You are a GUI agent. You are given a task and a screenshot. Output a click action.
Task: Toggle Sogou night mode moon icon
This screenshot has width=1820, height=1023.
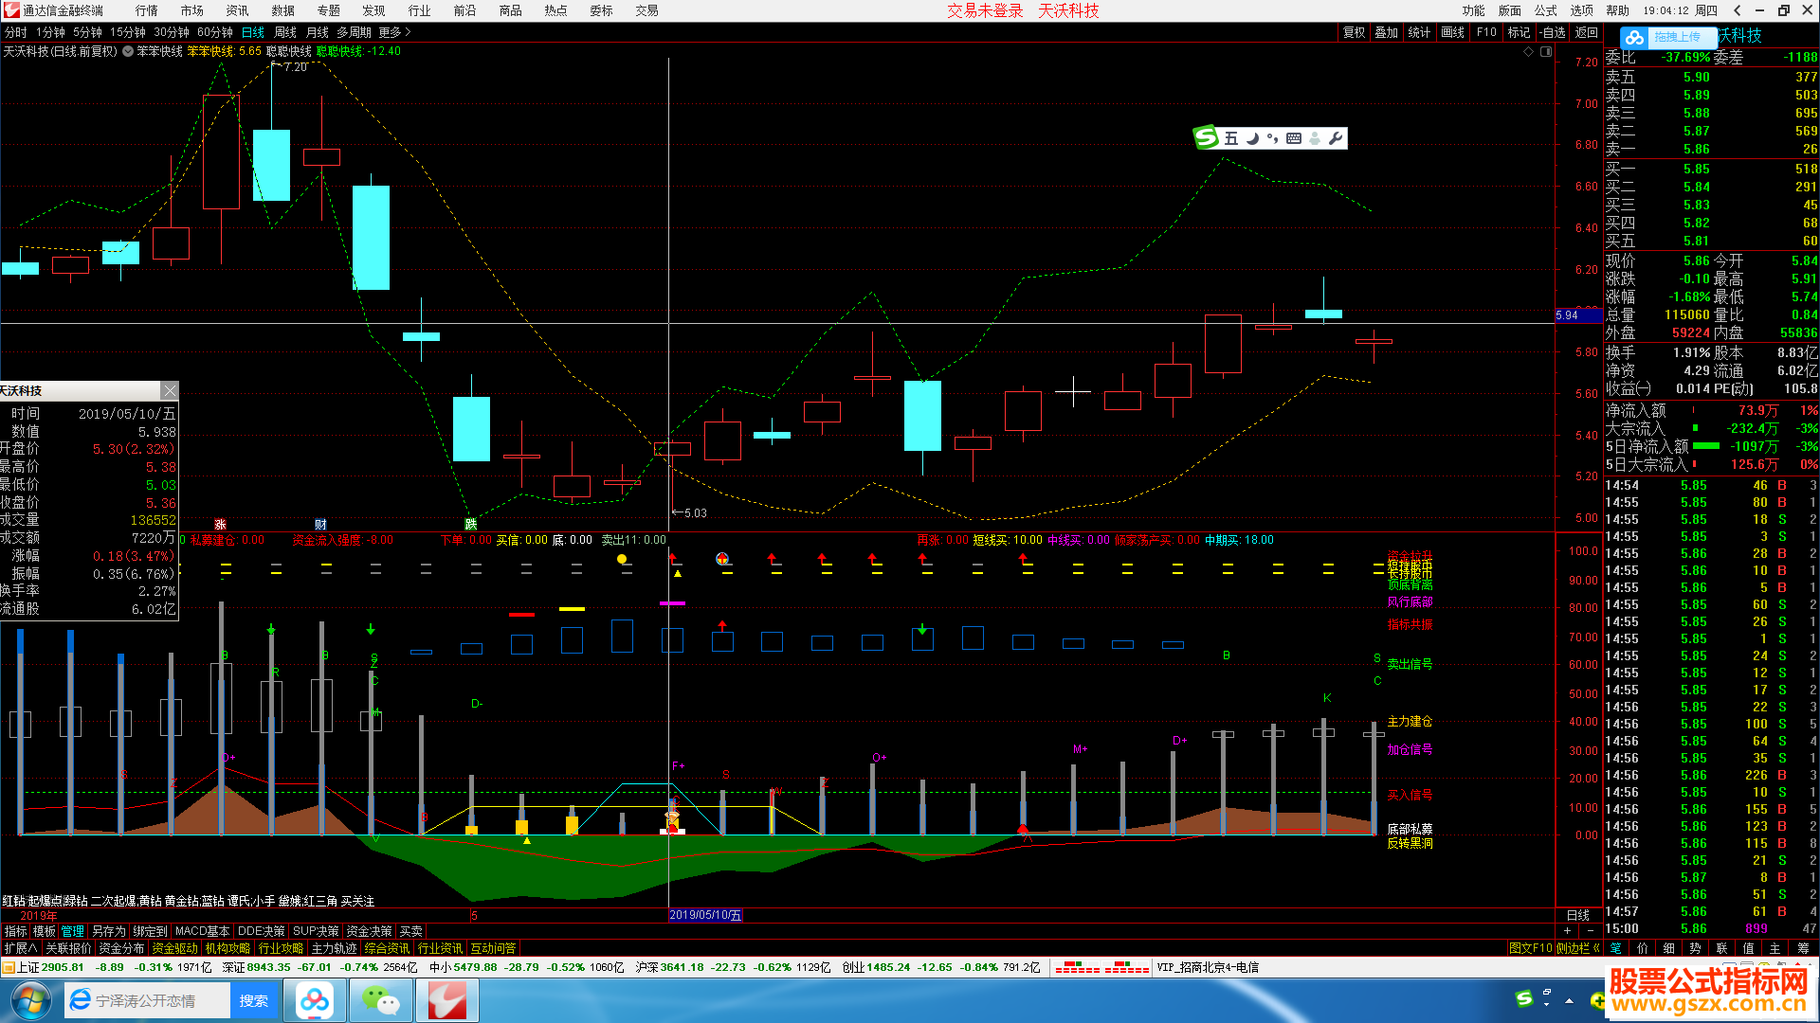[x=1252, y=138]
